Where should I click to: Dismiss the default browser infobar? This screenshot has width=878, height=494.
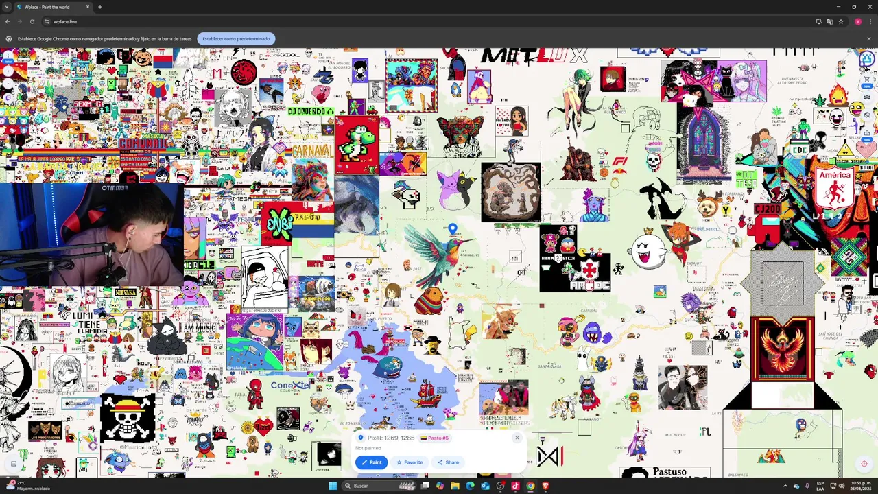point(868,39)
